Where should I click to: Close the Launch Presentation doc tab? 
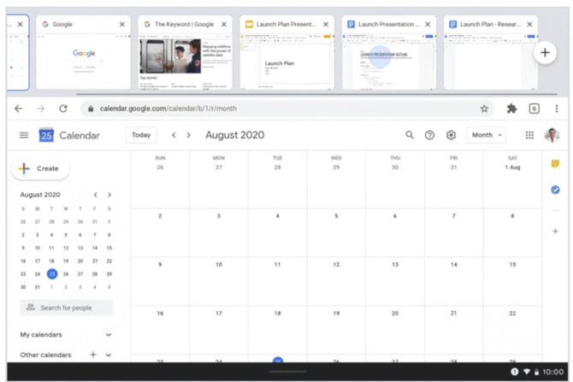428,24
